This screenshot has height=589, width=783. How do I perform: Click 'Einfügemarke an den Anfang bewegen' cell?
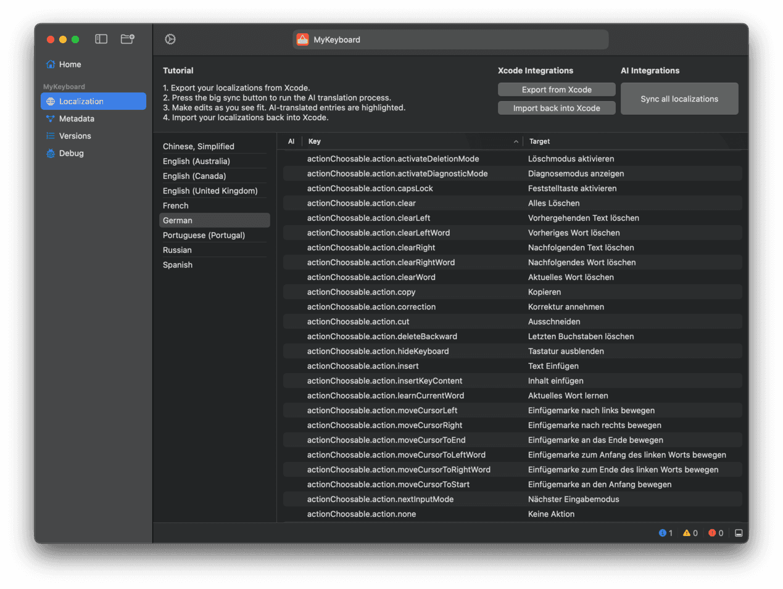(600, 484)
